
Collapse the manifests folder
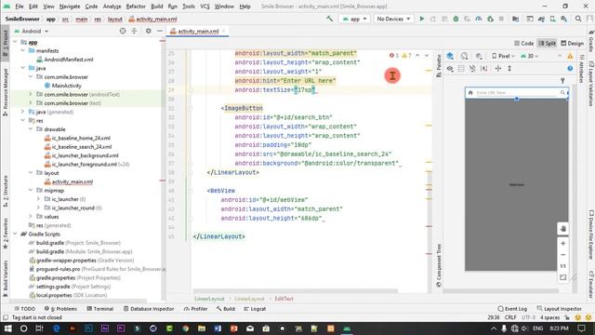pyautogui.click(x=22, y=50)
